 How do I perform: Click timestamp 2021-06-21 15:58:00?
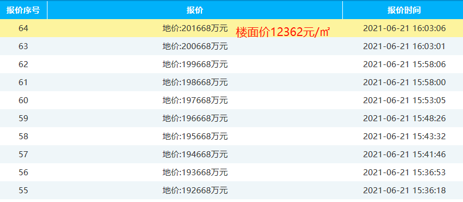(x=404, y=82)
